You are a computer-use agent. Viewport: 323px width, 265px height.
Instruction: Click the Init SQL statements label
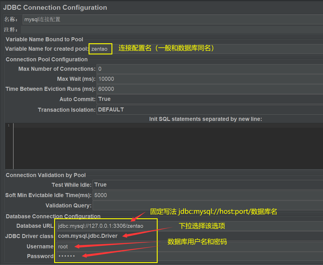click(x=205, y=119)
